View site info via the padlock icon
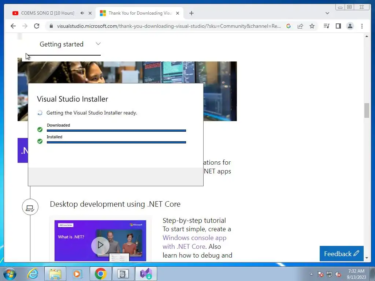This screenshot has width=375, height=281. (x=51, y=26)
